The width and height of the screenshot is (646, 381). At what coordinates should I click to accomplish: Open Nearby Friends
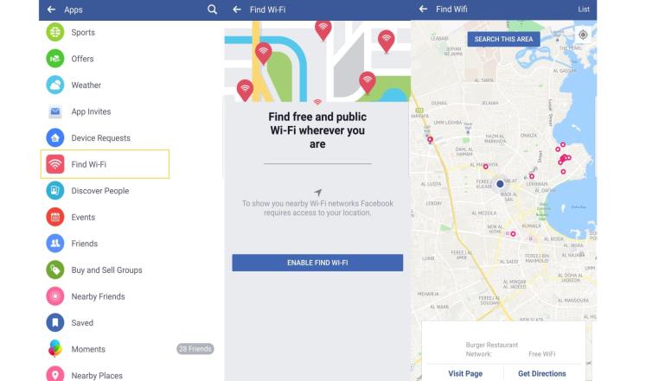[x=98, y=296]
